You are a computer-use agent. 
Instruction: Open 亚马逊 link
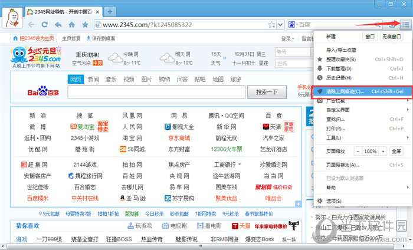133,198
